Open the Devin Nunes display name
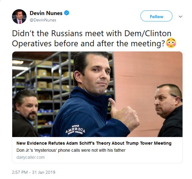Image resolution: width=192 pixels, height=179 pixels. click(46, 13)
